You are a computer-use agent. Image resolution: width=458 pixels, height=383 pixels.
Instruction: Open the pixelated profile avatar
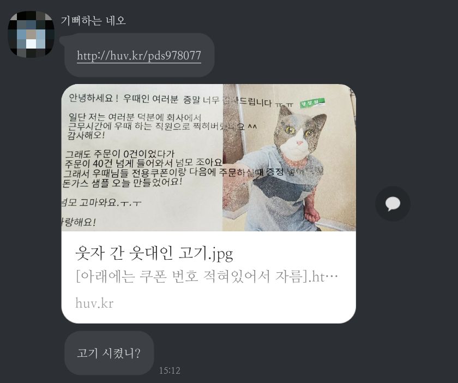(31, 34)
